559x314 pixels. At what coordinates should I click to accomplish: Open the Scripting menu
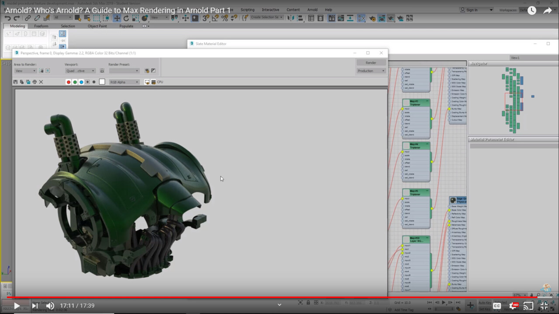(248, 10)
